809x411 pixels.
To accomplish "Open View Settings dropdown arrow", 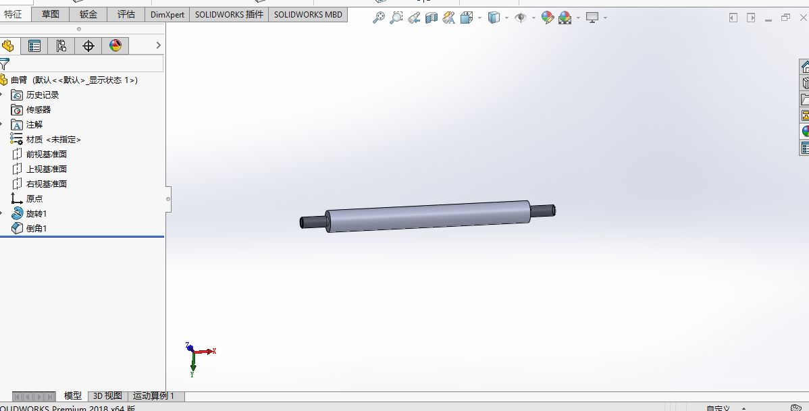I will pyautogui.click(x=605, y=18).
